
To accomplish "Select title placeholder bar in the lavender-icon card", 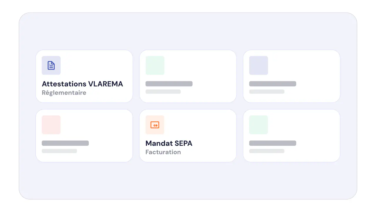I will pyautogui.click(x=273, y=84).
